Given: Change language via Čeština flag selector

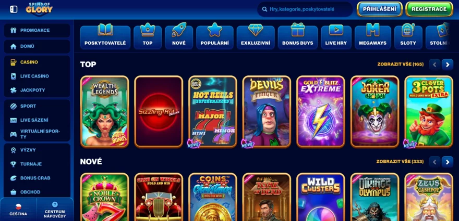Looking at the screenshot, I should pyautogui.click(x=18, y=210).
